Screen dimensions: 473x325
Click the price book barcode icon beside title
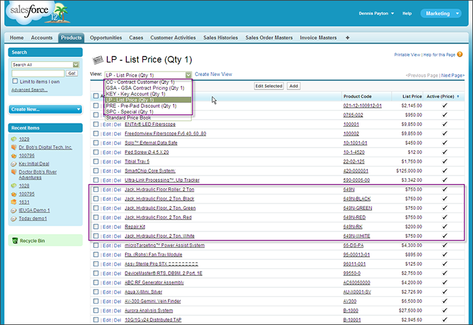point(98,60)
